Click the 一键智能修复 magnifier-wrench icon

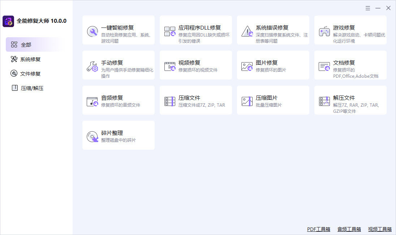click(x=92, y=31)
